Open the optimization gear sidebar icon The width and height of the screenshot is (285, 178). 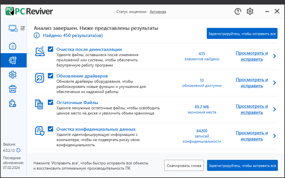pos(13,75)
